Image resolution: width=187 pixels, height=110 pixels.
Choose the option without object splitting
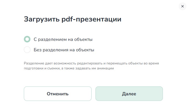27,50
